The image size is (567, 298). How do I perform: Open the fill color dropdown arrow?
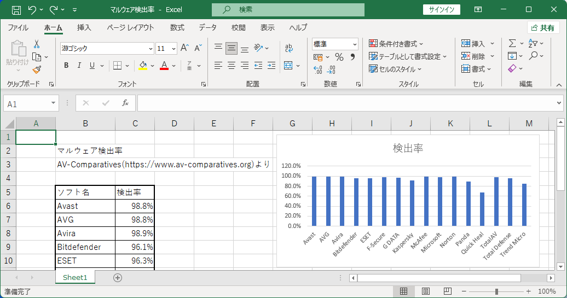[152, 66]
